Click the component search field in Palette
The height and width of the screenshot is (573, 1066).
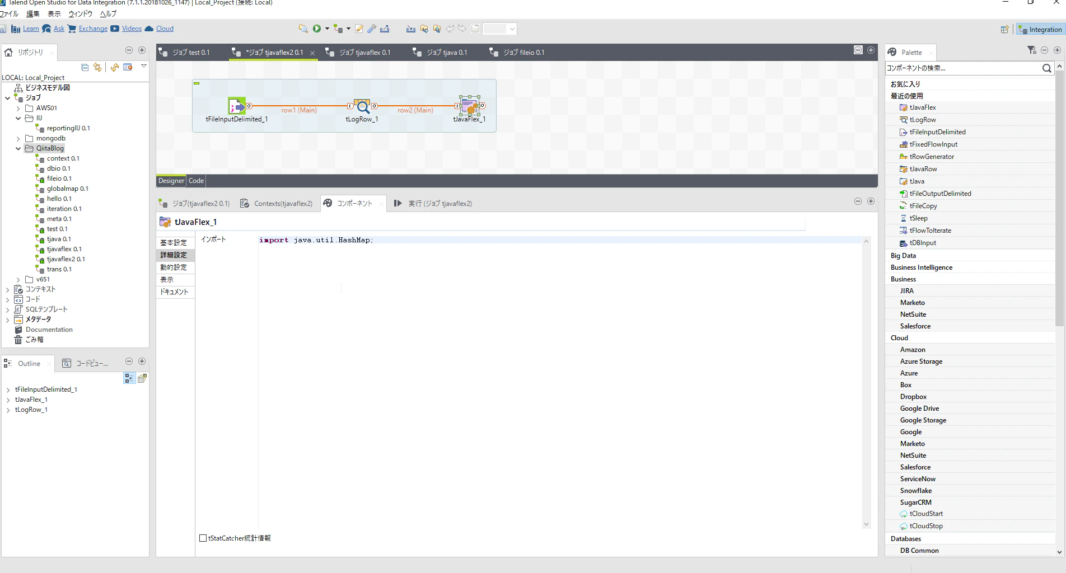click(x=962, y=68)
